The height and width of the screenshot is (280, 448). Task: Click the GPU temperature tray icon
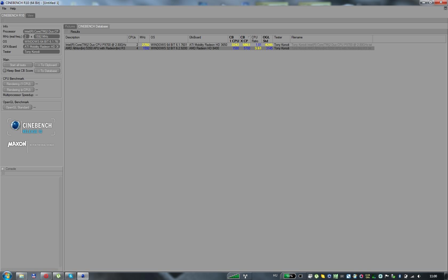coord(336,276)
